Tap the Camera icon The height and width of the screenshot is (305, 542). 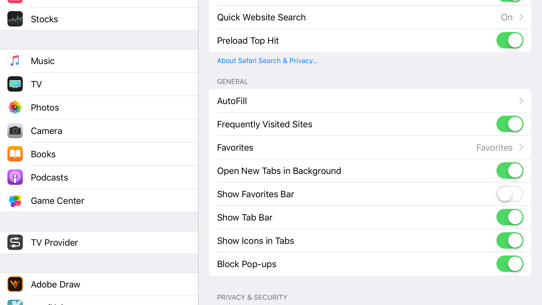coord(15,131)
